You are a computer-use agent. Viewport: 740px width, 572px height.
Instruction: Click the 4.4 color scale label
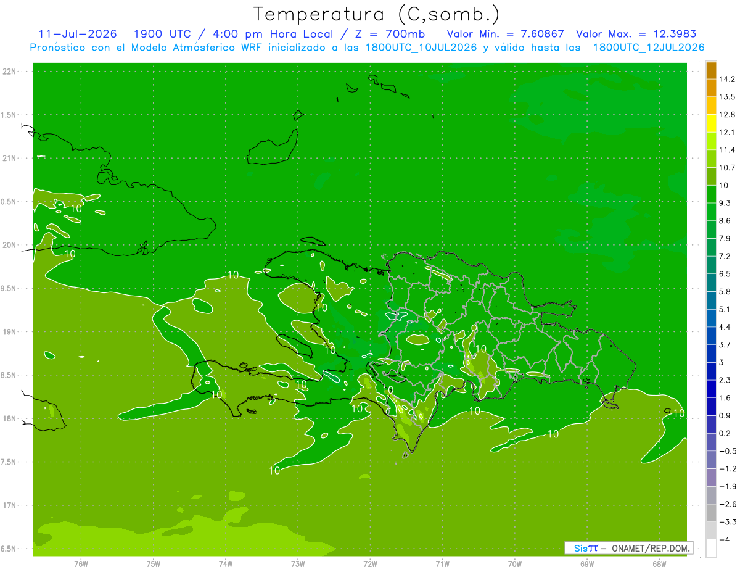[725, 326]
